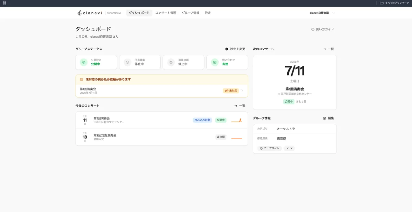412x212 pixels.
Task: Click the 挟み込み対象 badge on 第1回演奏会
Action: (x=202, y=120)
